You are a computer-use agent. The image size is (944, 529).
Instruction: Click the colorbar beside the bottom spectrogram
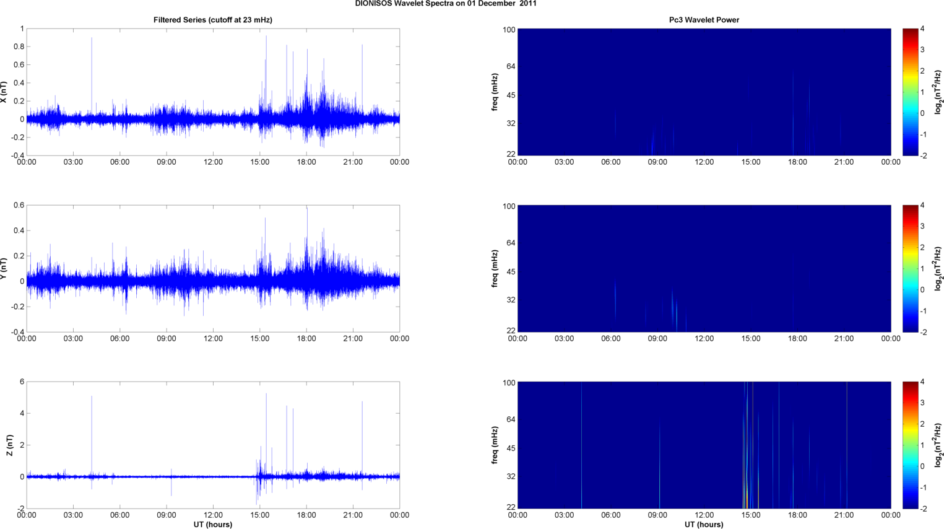point(910,445)
